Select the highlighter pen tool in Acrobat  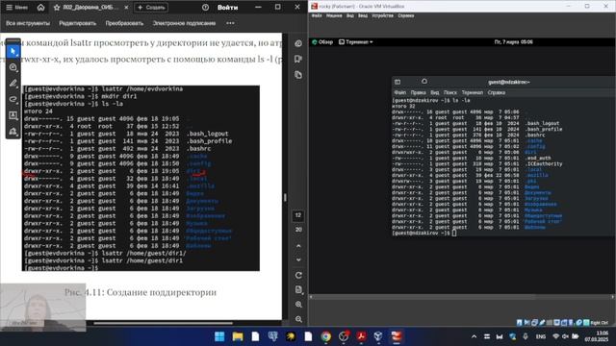pyautogui.click(x=13, y=84)
